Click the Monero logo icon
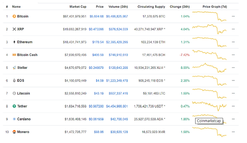 point(14,132)
